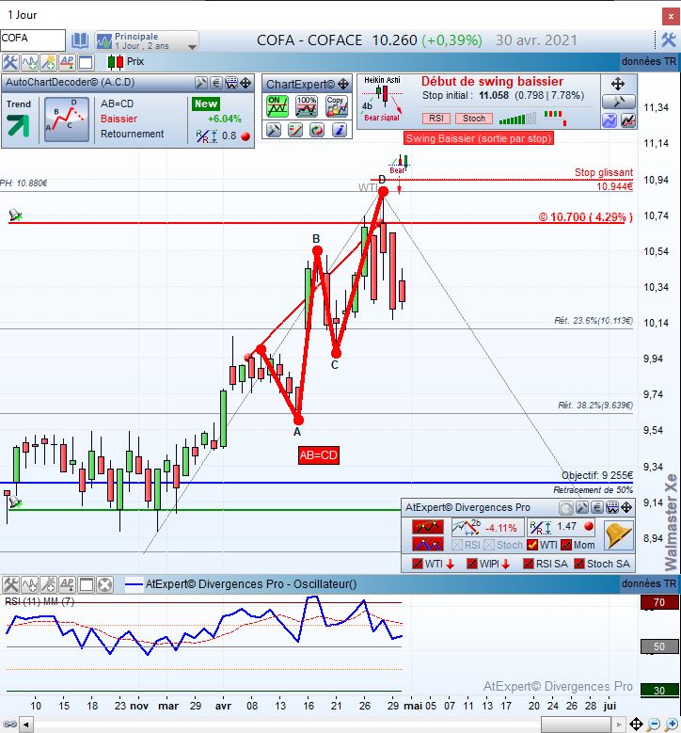Click the blue chart icon in swing panel
681x733 pixels.
coord(610,120)
